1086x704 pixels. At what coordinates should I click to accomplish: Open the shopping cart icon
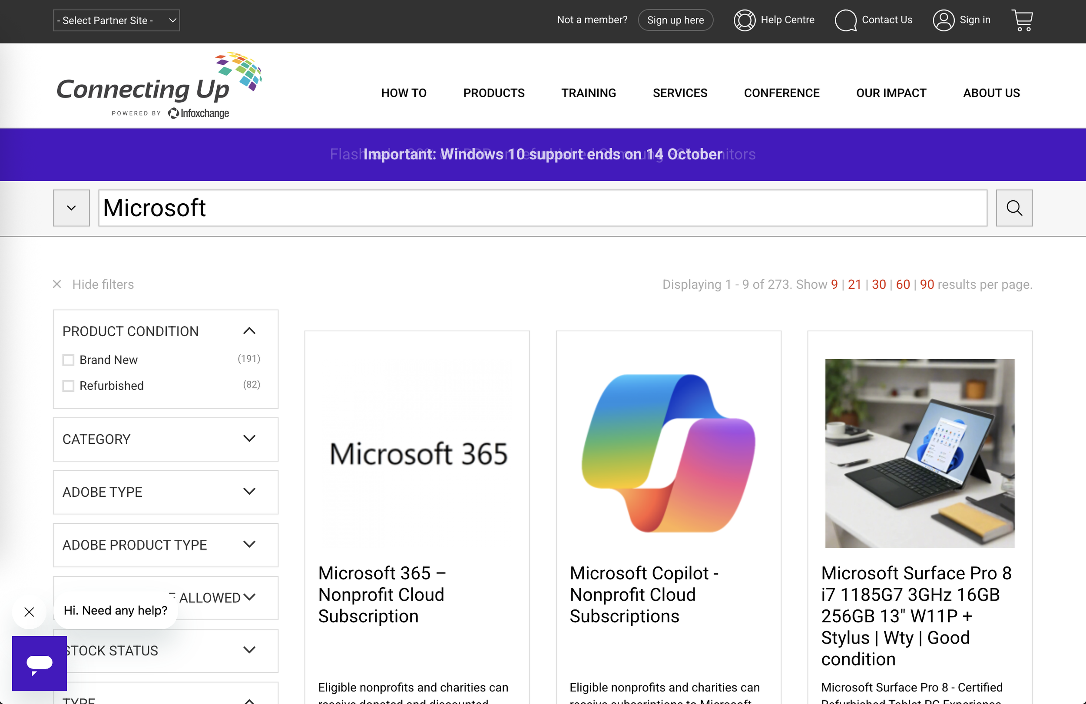click(1022, 20)
